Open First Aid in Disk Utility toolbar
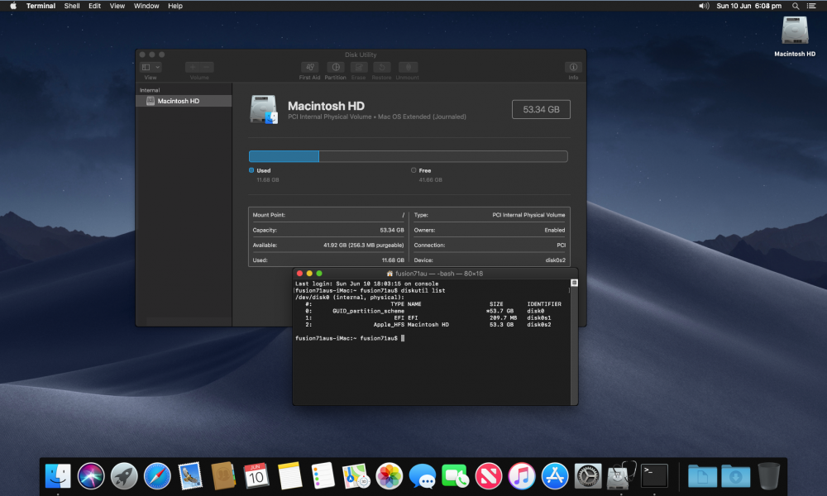827x496 pixels. coord(309,68)
